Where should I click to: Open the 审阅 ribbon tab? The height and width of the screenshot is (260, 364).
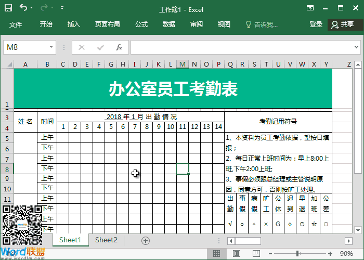197,24
